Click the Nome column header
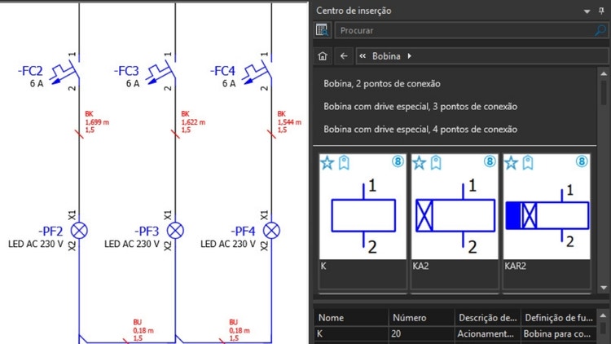The width and height of the screenshot is (611, 344). tap(351, 317)
